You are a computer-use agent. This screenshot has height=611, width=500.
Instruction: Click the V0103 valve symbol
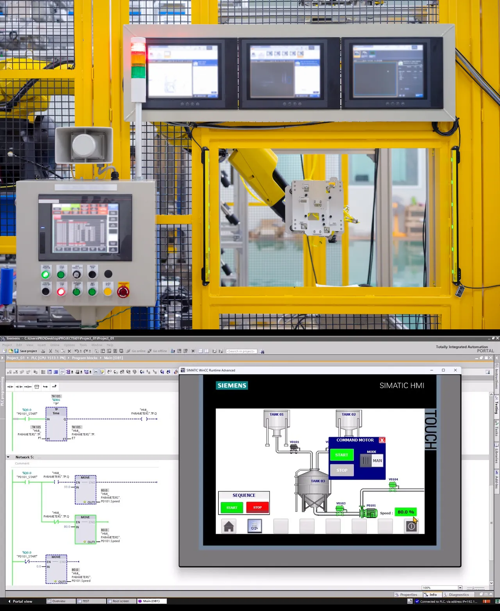[340, 509]
